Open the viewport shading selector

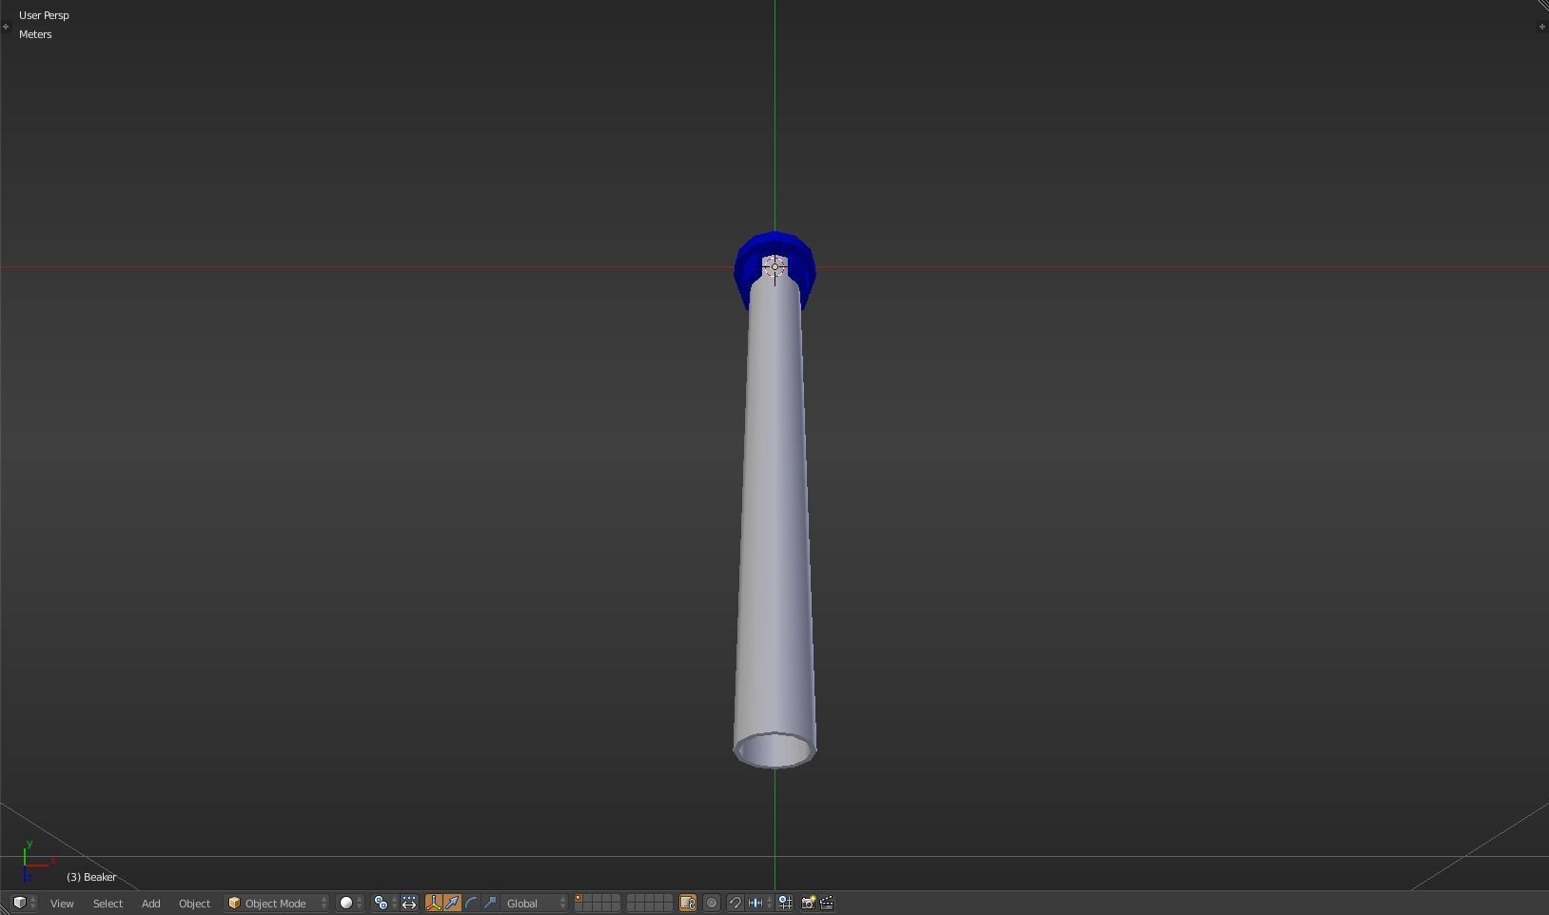(x=351, y=903)
